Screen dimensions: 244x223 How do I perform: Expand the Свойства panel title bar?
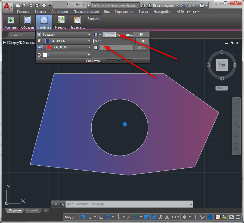pos(93,61)
